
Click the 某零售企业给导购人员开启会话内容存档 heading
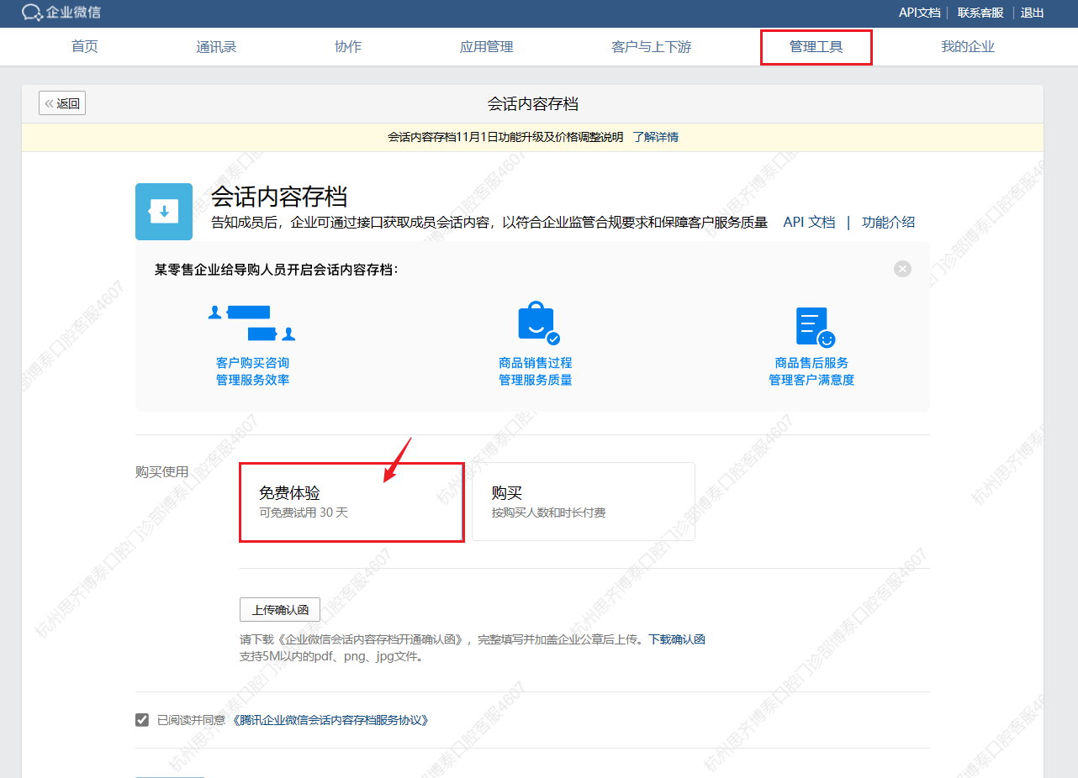point(277,270)
